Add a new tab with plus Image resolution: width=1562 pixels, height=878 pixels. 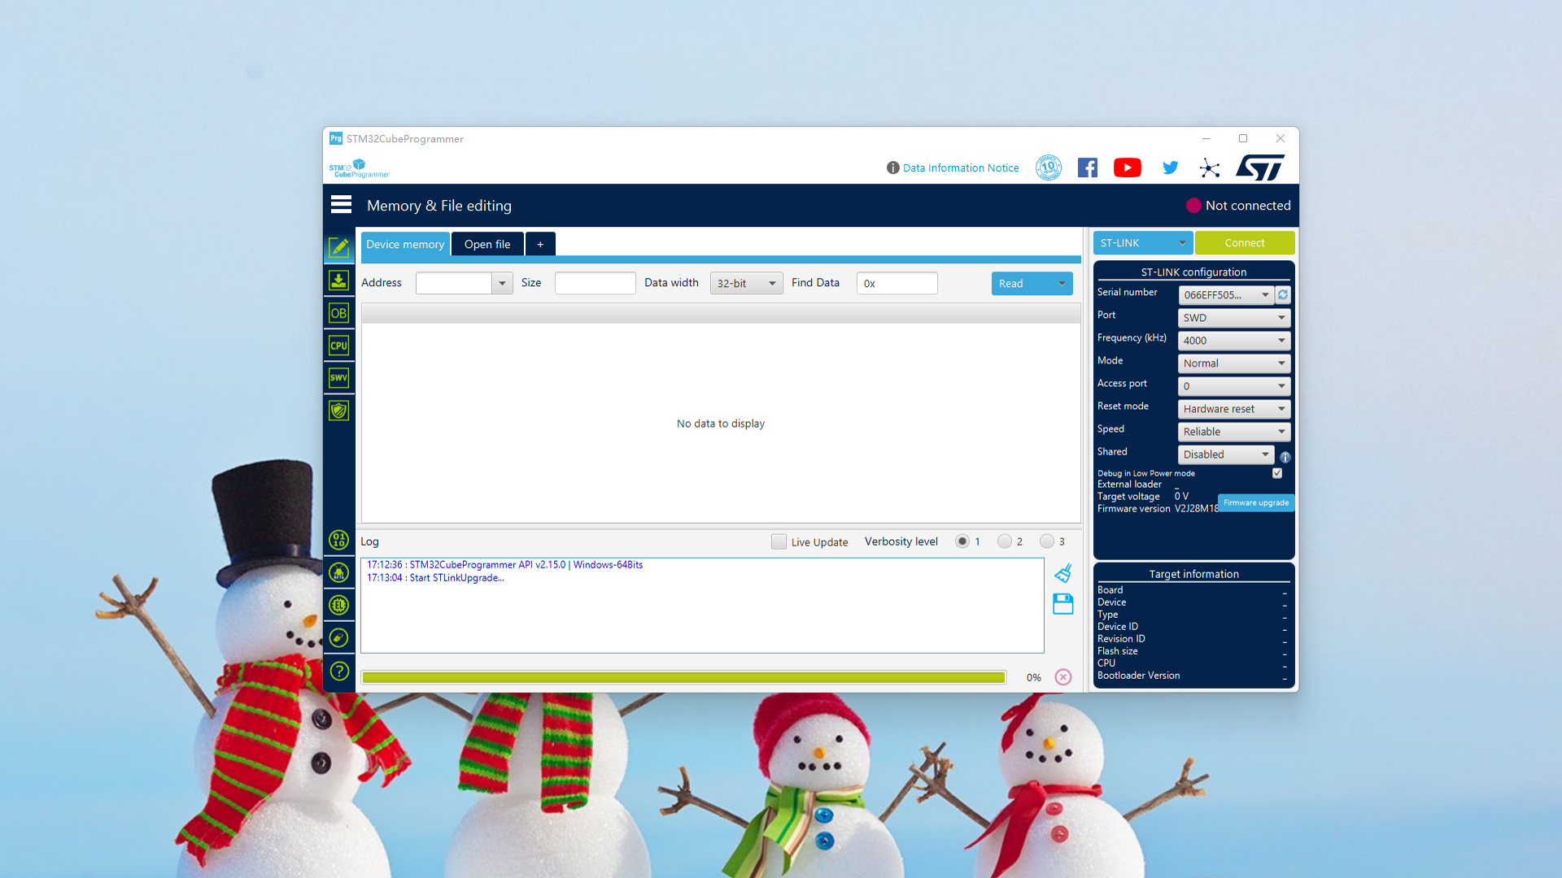[540, 244]
